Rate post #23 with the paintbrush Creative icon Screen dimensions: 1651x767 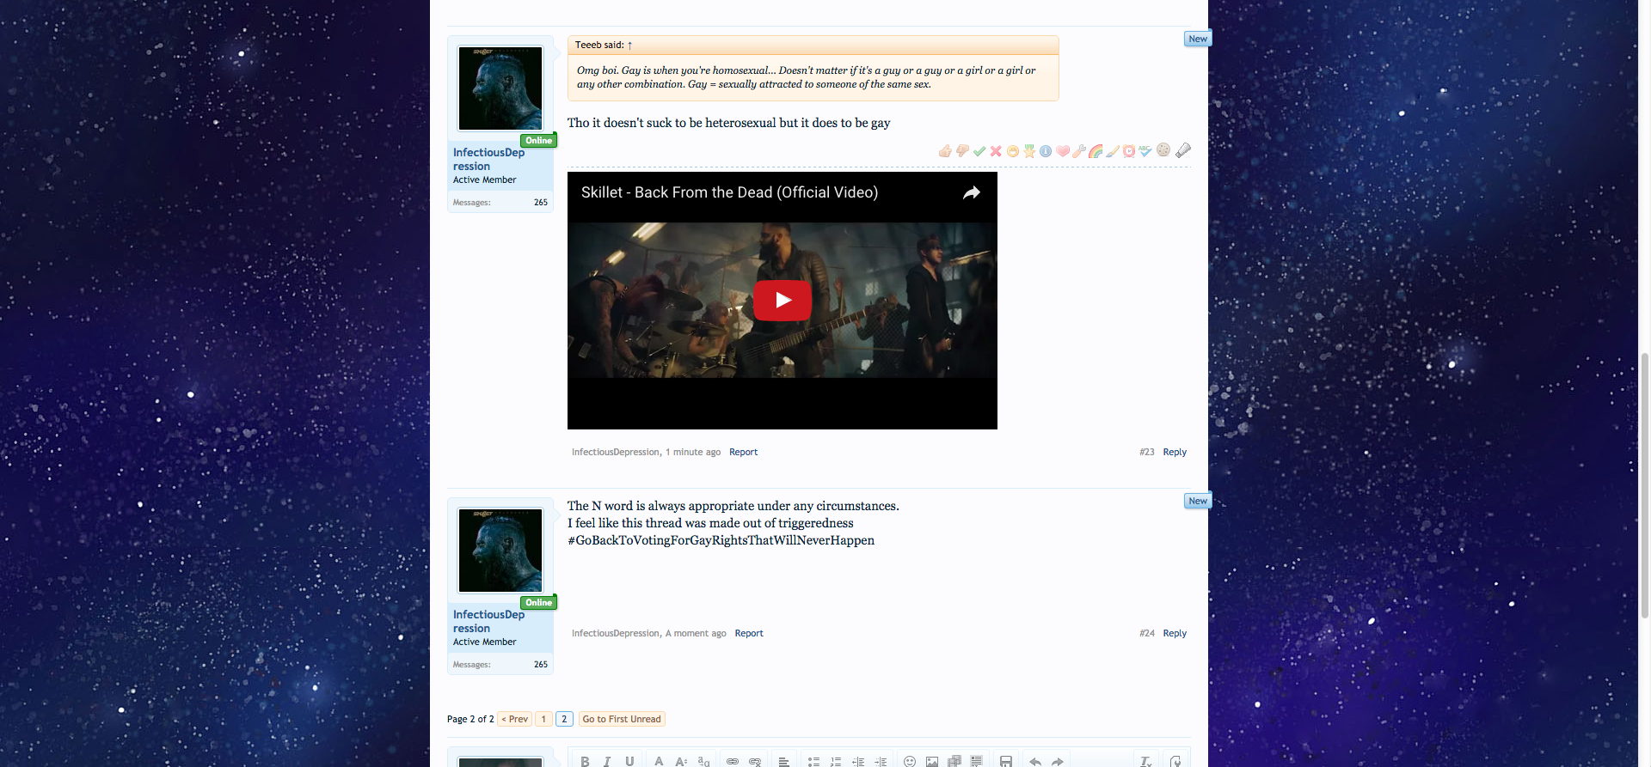1113,151
